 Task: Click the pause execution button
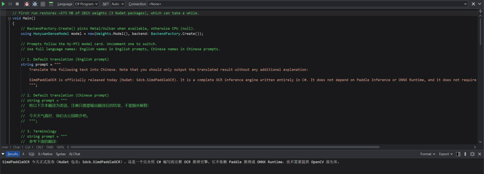[x=10, y=4]
